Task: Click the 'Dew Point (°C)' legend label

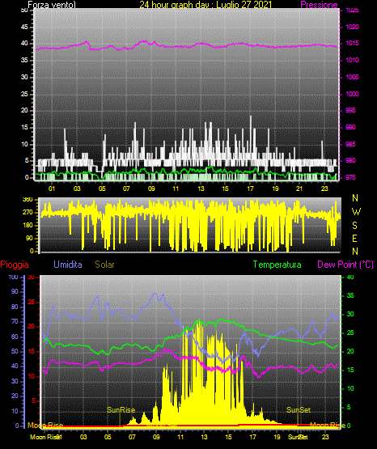Action: [345, 265]
